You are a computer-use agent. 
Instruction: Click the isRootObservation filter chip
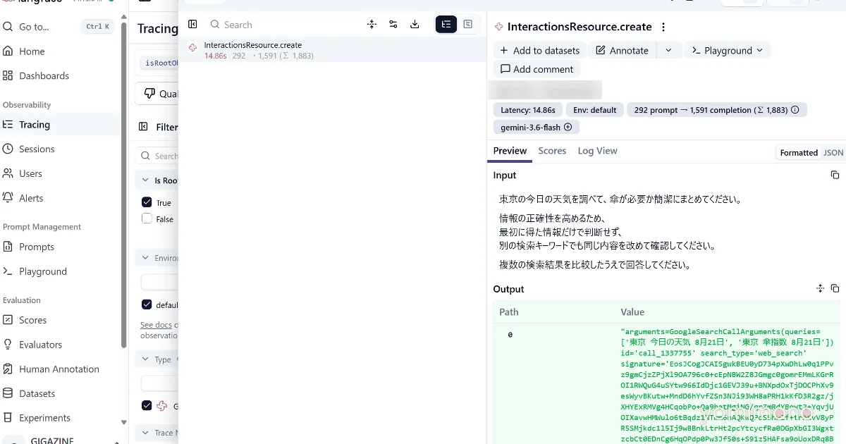158,63
